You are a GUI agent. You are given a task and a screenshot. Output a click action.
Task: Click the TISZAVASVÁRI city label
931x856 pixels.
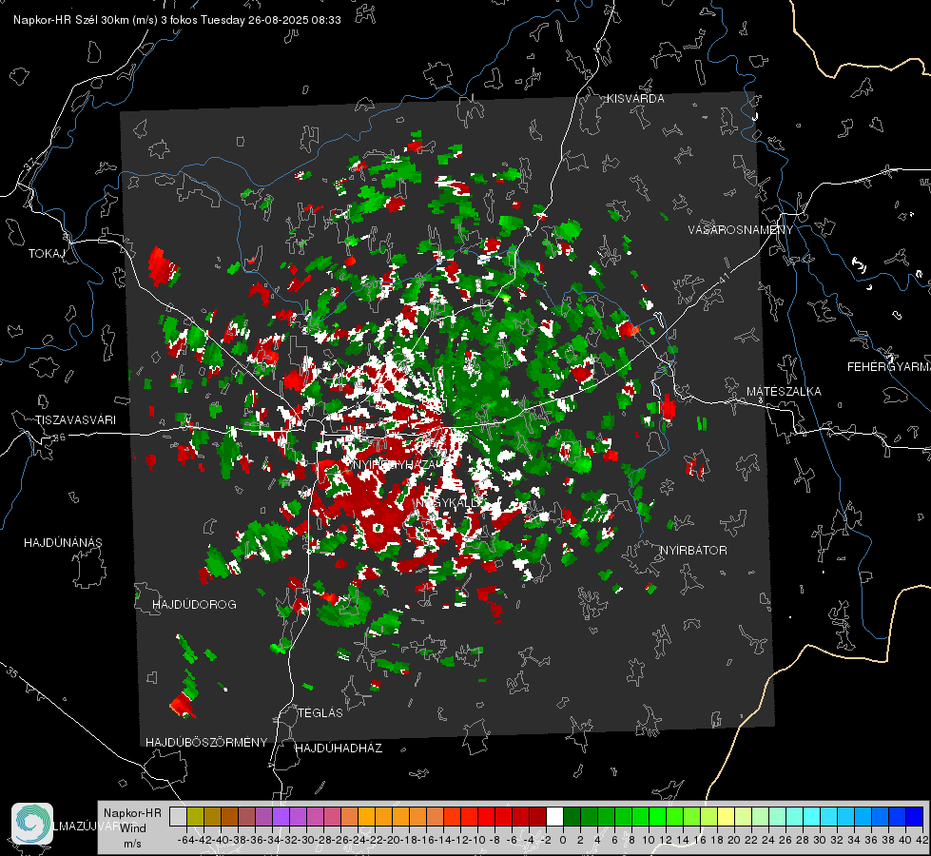click(75, 420)
